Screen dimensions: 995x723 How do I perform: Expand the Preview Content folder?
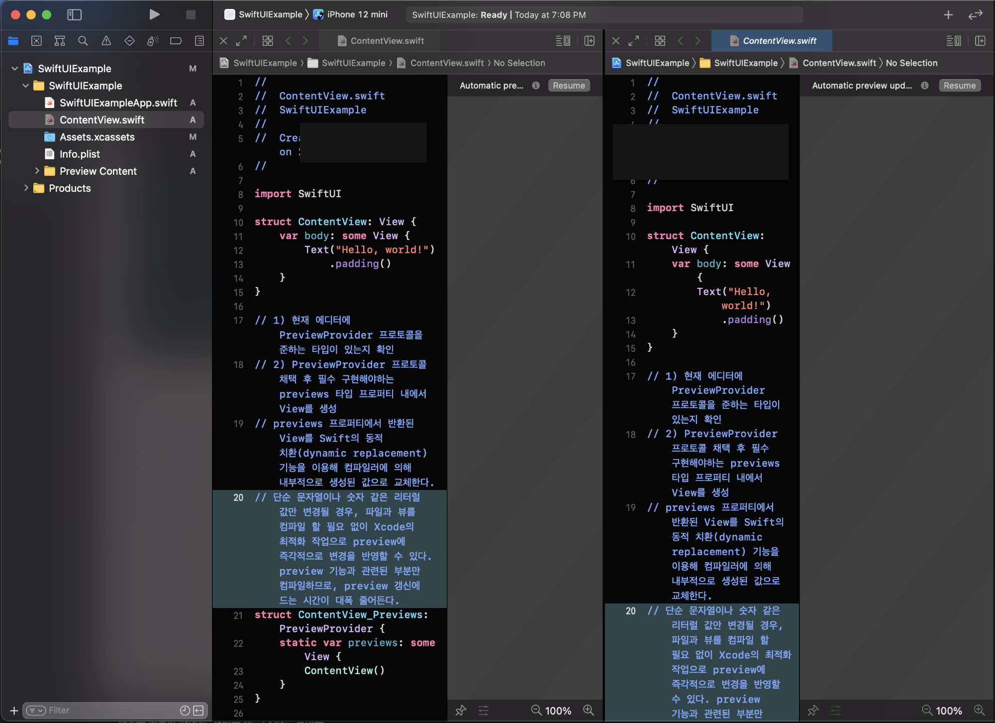37,171
